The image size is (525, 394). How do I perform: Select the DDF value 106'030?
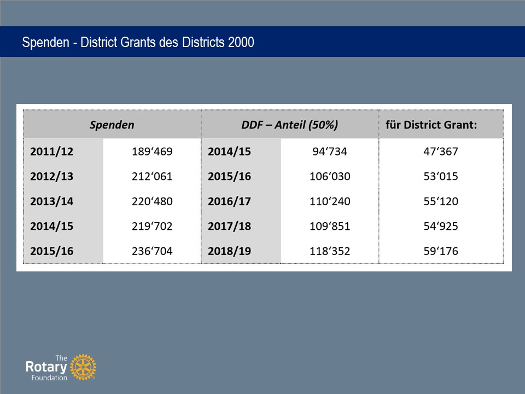[x=330, y=176]
